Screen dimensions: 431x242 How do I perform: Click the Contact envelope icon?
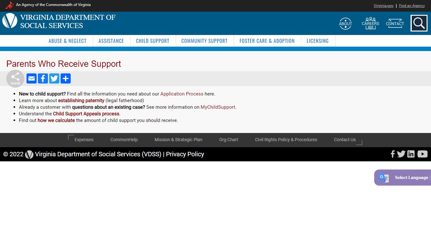395,24
